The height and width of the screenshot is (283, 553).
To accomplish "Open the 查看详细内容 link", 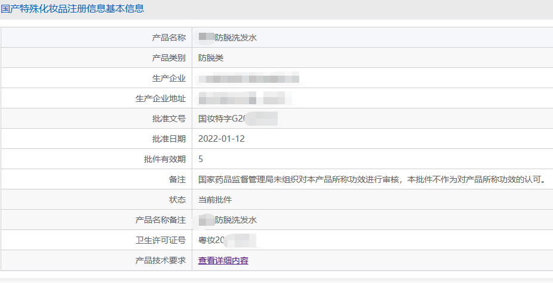I will 223,260.
